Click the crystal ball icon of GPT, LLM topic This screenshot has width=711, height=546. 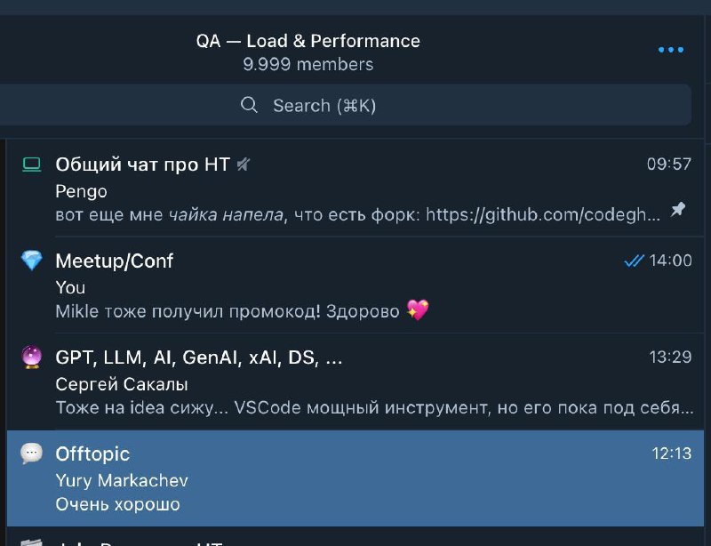tap(32, 357)
